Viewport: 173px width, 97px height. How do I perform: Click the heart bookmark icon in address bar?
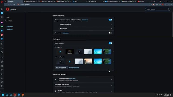(x=154, y=5)
